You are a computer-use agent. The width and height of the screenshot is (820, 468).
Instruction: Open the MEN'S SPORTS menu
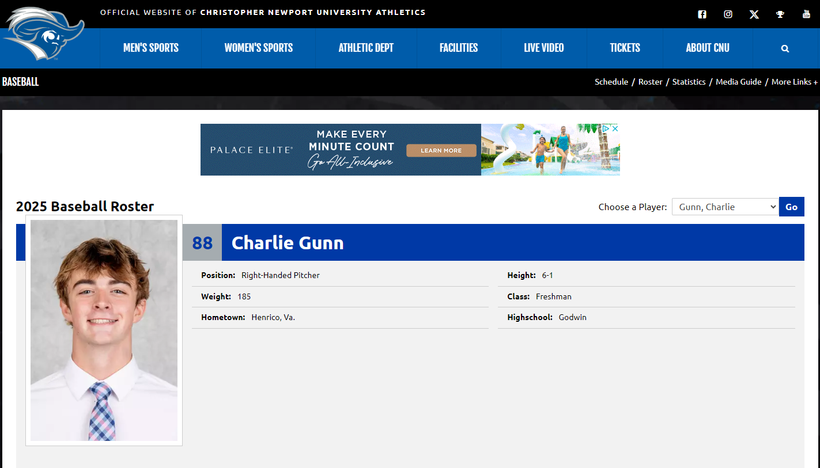coord(150,48)
